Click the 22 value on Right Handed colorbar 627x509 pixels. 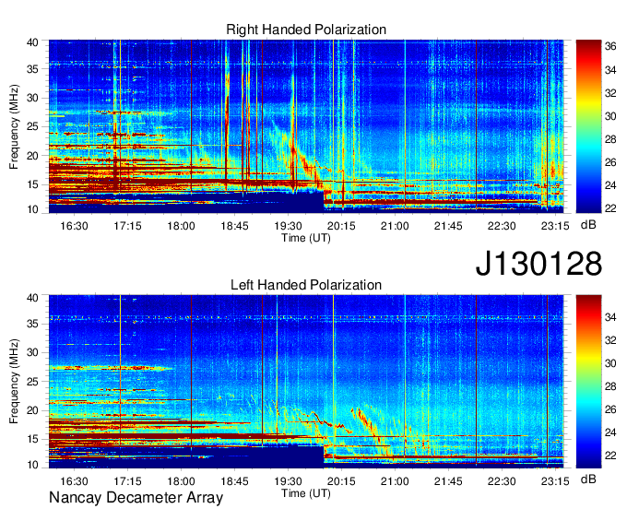610,208
